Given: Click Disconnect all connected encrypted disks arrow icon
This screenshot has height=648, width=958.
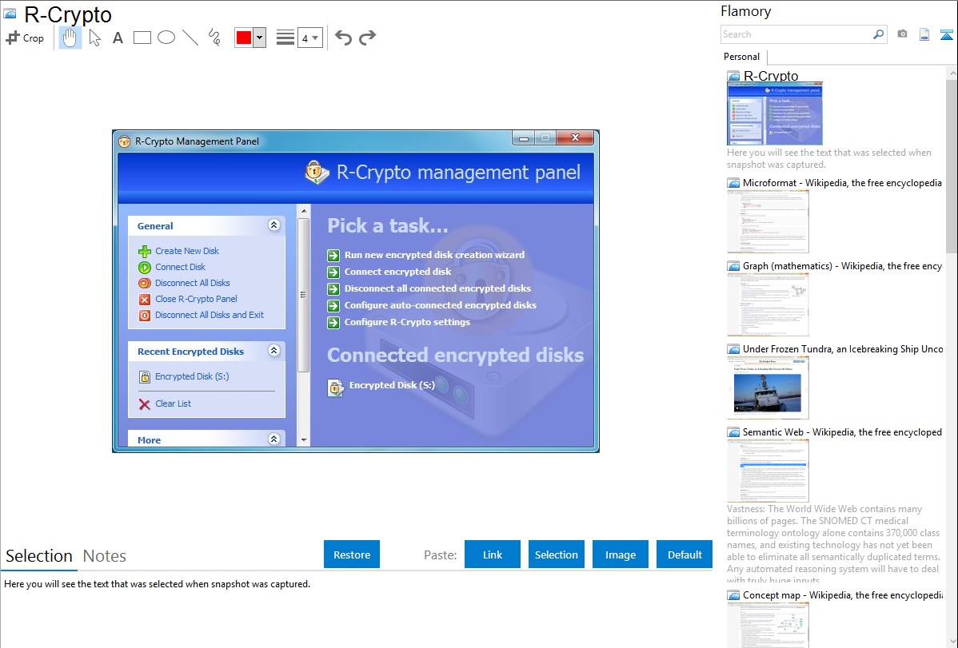Looking at the screenshot, I should [333, 289].
